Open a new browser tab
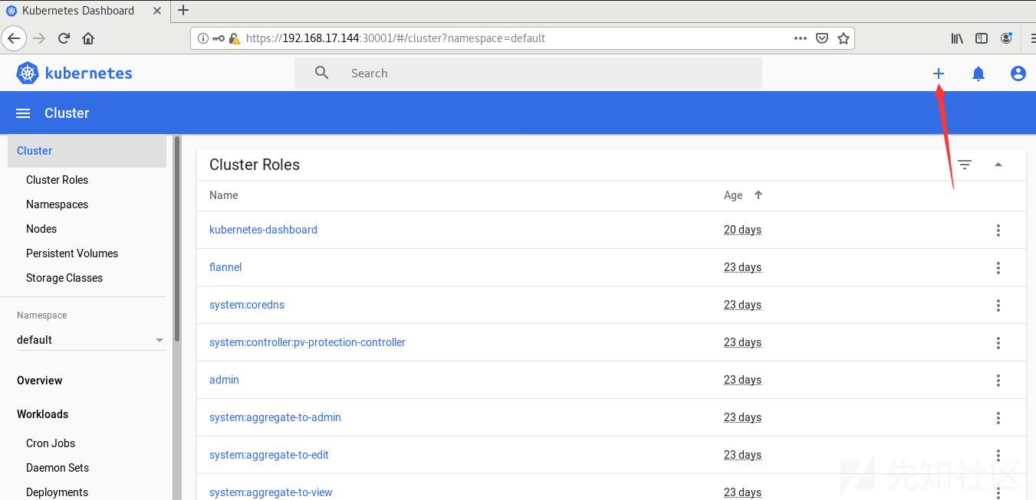Image resolution: width=1036 pixels, height=500 pixels. [183, 11]
